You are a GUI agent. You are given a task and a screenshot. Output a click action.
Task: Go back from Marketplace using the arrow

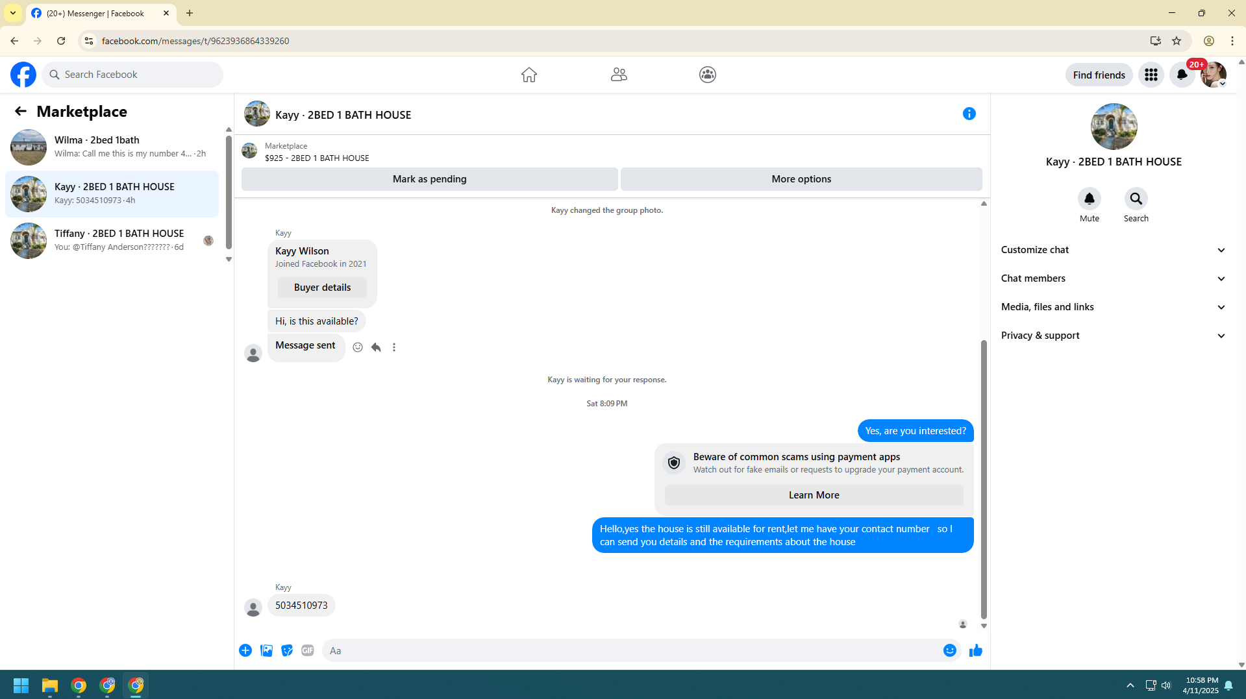pyautogui.click(x=21, y=112)
